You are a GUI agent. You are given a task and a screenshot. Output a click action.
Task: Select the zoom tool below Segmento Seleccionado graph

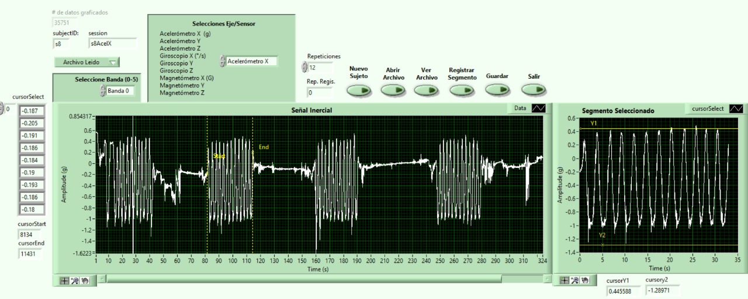(x=574, y=280)
